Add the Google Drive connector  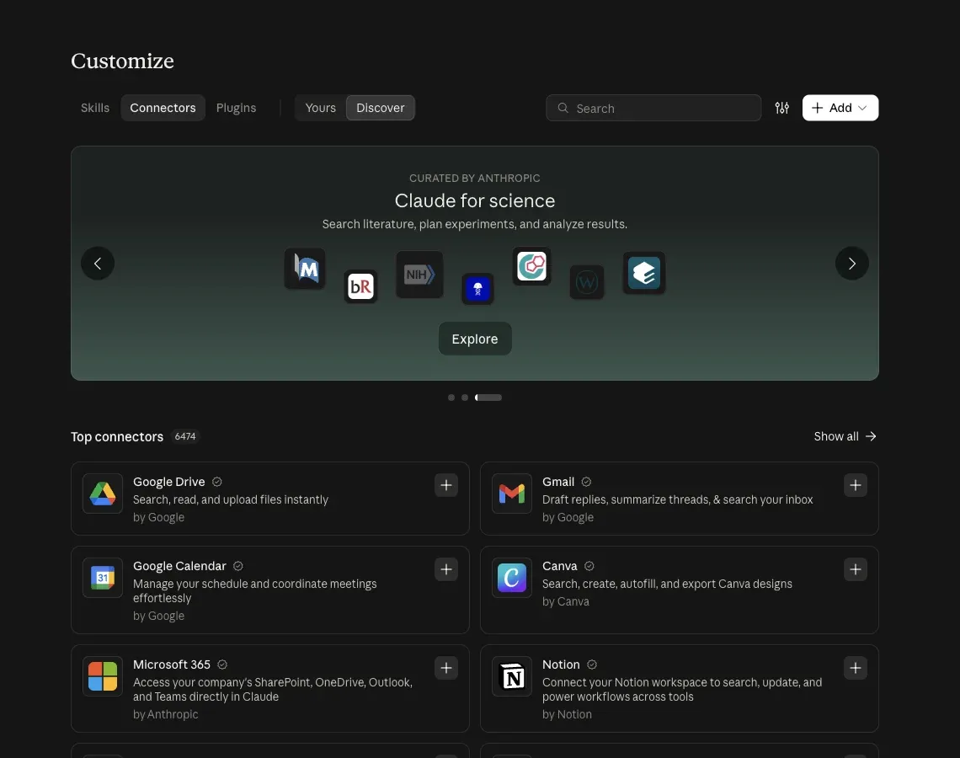click(x=446, y=485)
